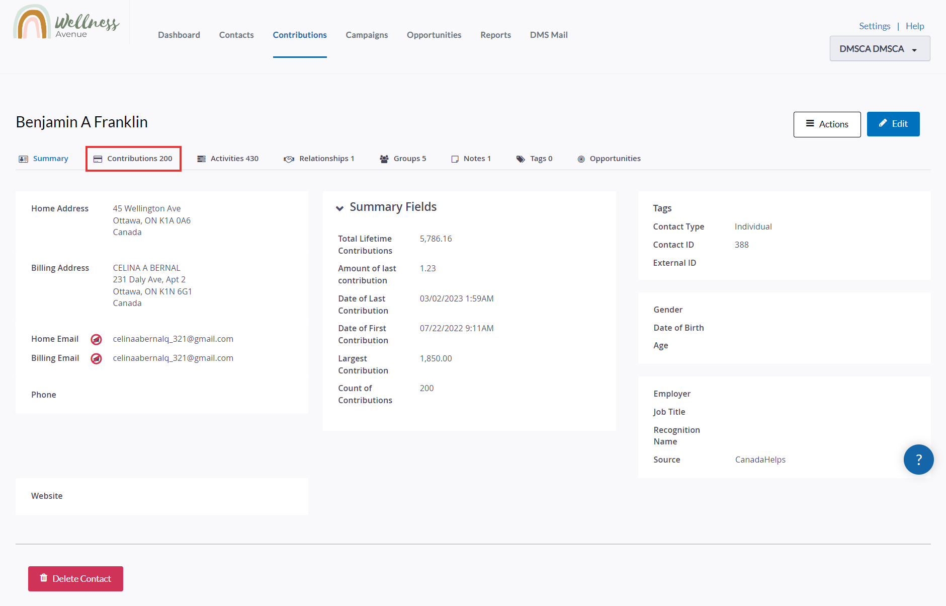Image resolution: width=946 pixels, height=606 pixels.
Task: Switch to the Contributions 200 tab
Action: click(x=133, y=159)
